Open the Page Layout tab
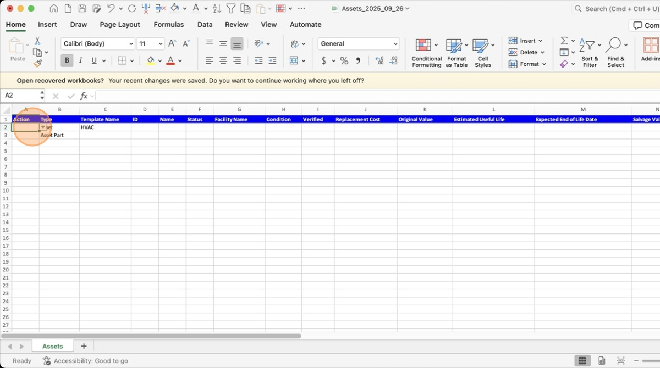This screenshot has width=660, height=368. [120, 25]
